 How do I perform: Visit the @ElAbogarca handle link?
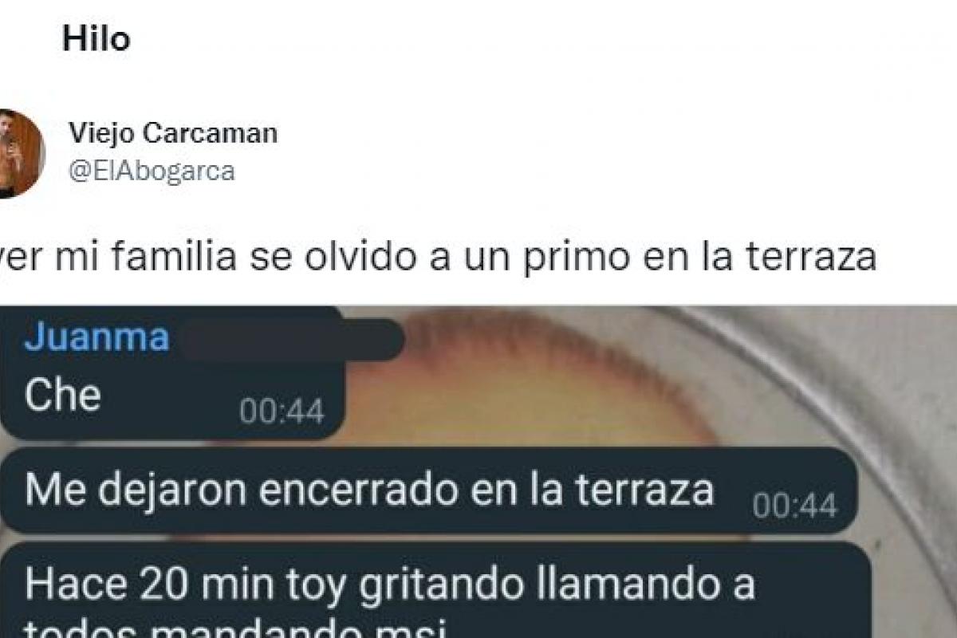[x=152, y=171]
